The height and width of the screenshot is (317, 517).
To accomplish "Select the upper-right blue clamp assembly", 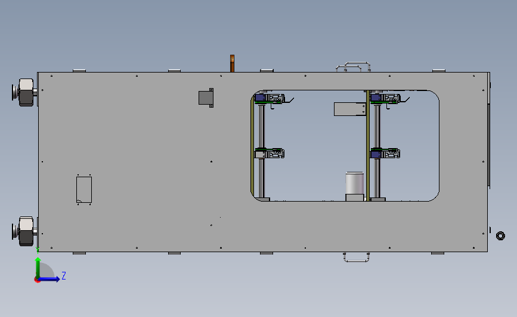I will pyautogui.click(x=385, y=99).
